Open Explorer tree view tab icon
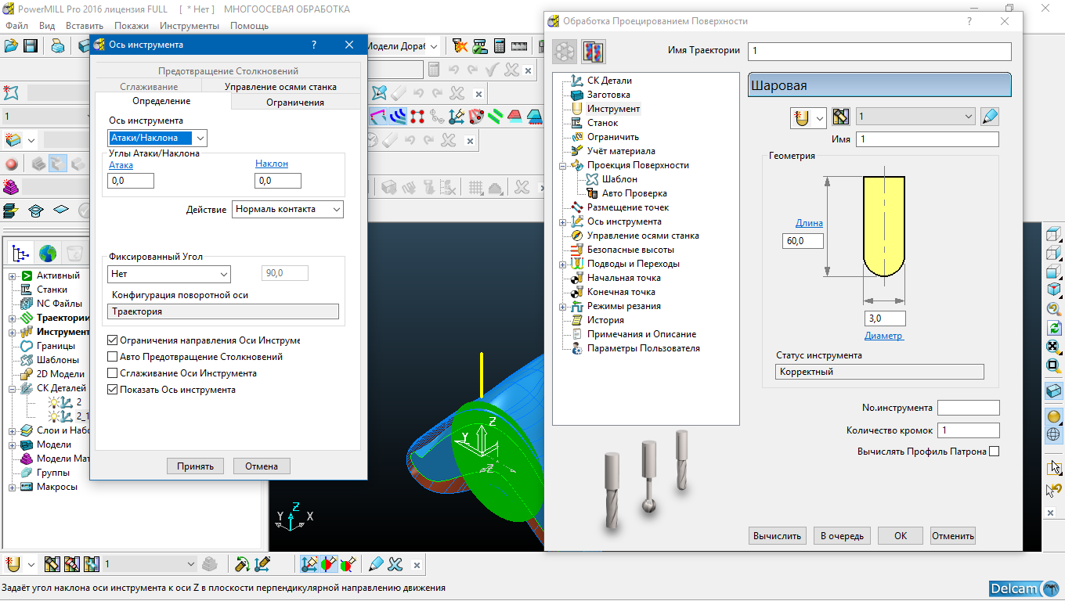Image resolution: width=1065 pixels, height=601 pixels. (x=22, y=254)
